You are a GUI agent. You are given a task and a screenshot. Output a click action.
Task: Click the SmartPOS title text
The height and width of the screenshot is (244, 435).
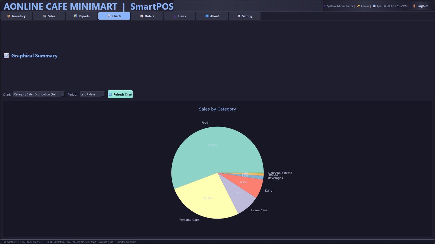coord(152,6)
